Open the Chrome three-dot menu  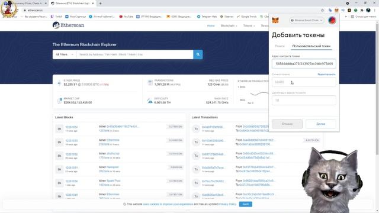click(x=375, y=10)
